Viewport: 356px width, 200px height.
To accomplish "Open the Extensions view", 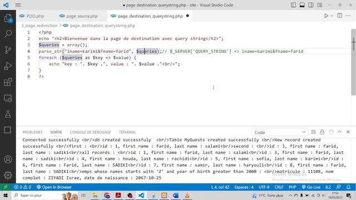I will click(8, 82).
